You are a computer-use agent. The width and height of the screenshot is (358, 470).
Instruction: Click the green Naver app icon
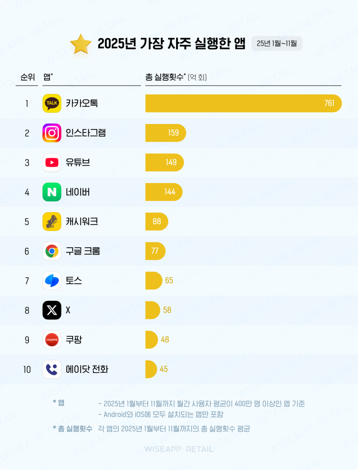[x=52, y=192]
